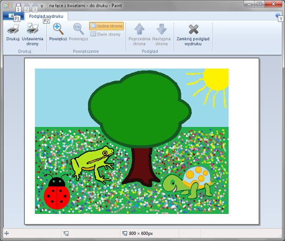Select Jedna strona view
285x241 pixels.
click(106, 26)
